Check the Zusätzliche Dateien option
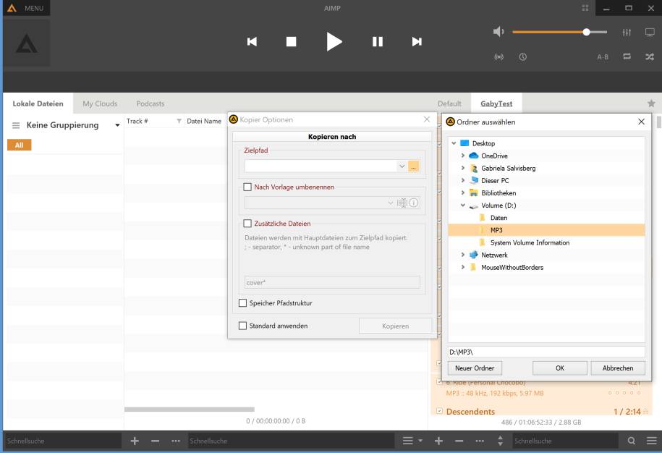The width and height of the screenshot is (662, 453). pos(247,224)
